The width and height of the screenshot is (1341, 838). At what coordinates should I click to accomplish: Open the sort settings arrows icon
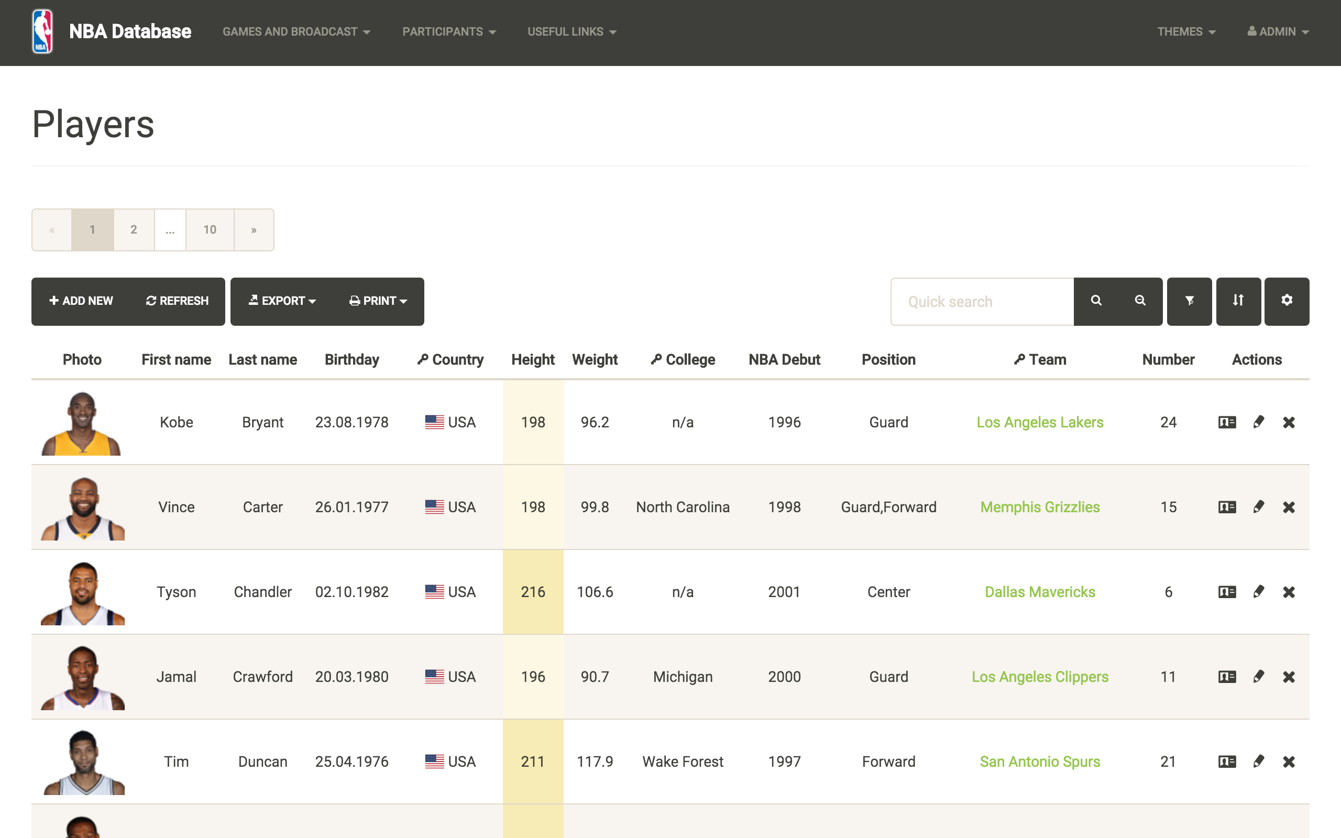click(1238, 301)
